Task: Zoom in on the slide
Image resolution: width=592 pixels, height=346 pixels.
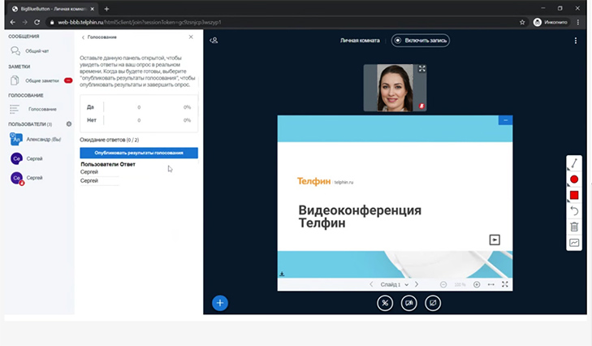Action: pos(477,284)
